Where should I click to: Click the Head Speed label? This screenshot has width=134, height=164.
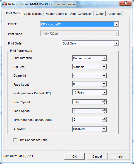(x=21, y=102)
